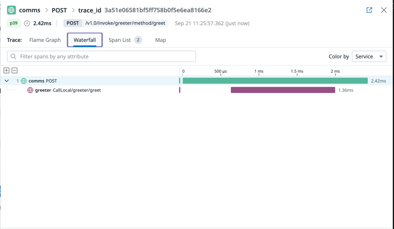Collapse the comms POST span row

click(x=6, y=81)
